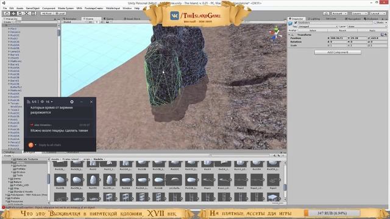Switch to the Asset Store tab
Viewport: 390px width, 219px height.
pos(132,19)
